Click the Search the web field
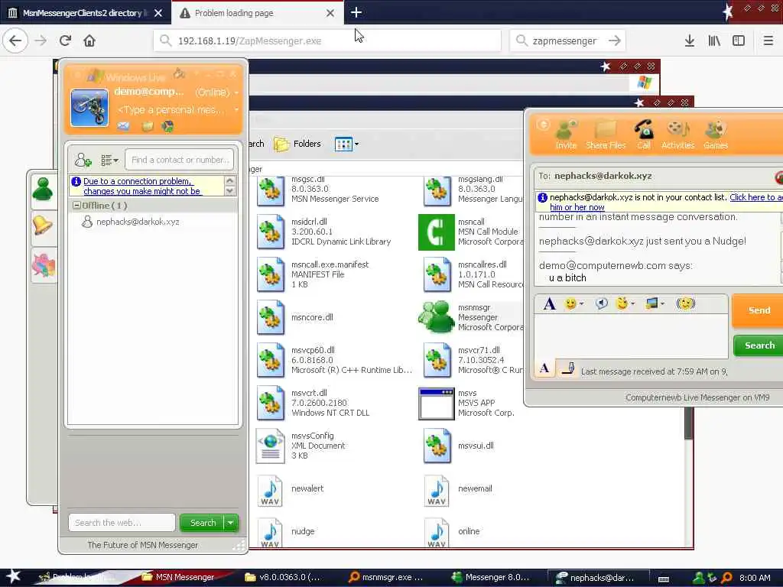 click(122, 523)
